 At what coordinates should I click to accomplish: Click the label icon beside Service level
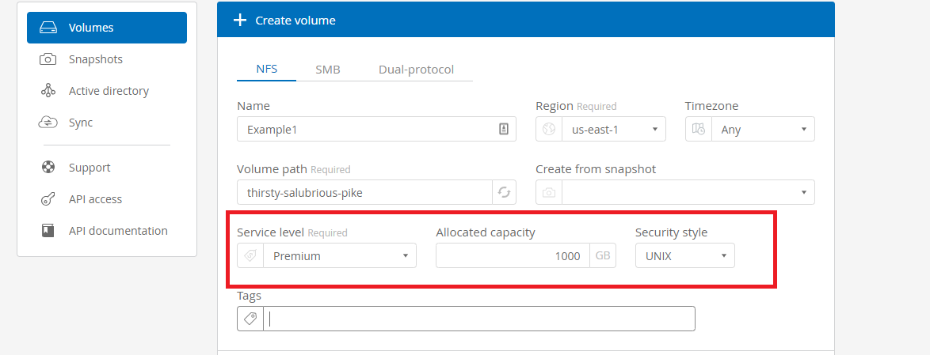[x=250, y=255]
